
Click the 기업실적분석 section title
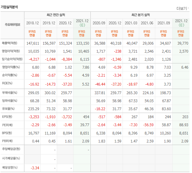[x=9, y=7]
